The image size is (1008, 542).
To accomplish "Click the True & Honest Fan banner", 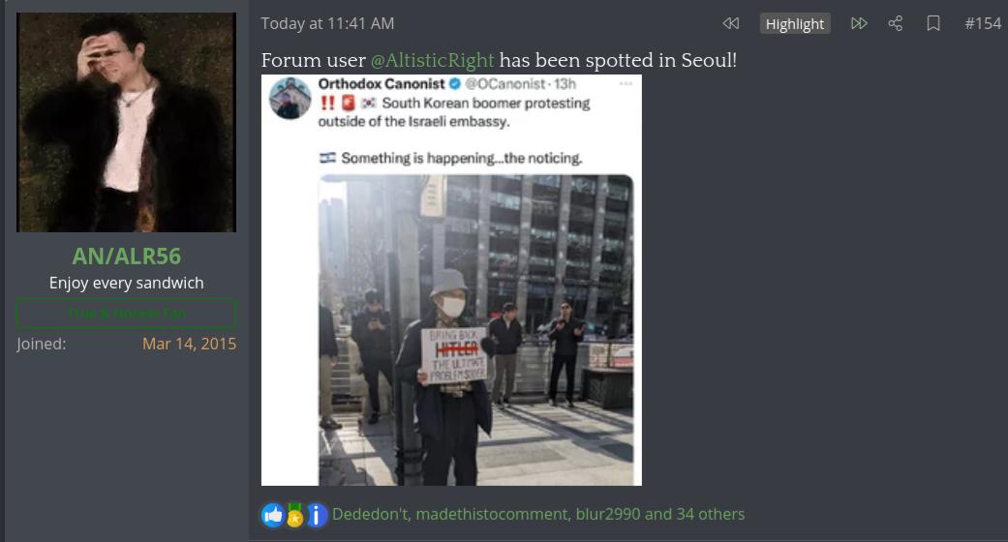I will 127,314.
